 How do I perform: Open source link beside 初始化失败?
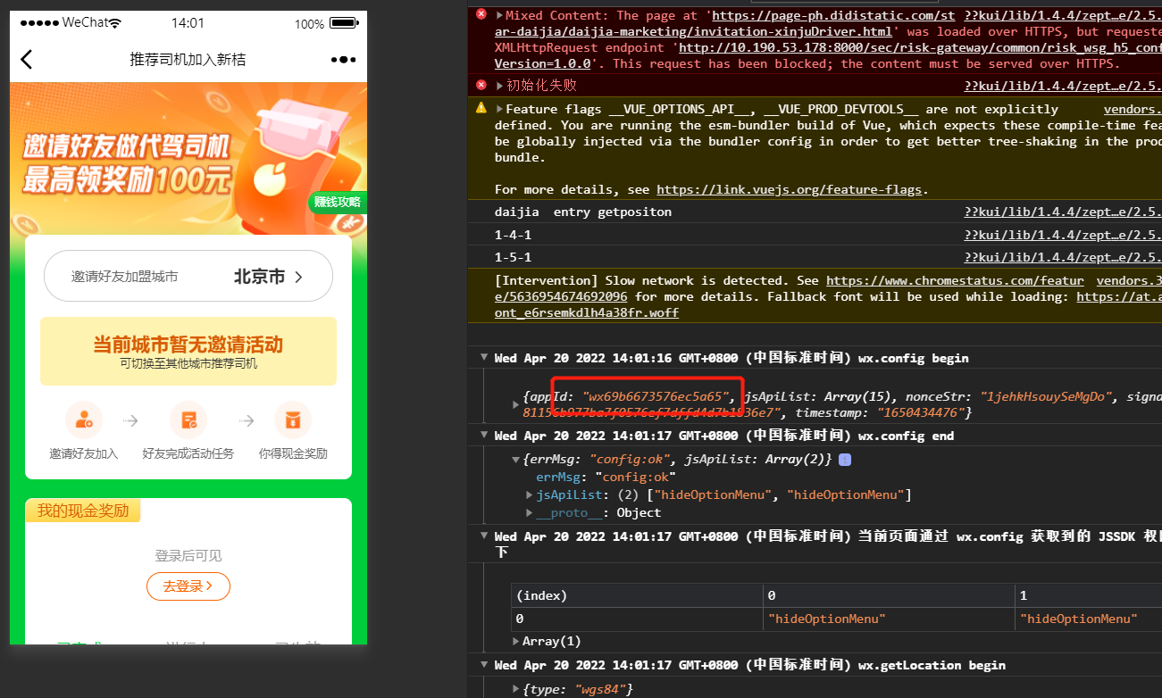pyautogui.click(x=1063, y=87)
